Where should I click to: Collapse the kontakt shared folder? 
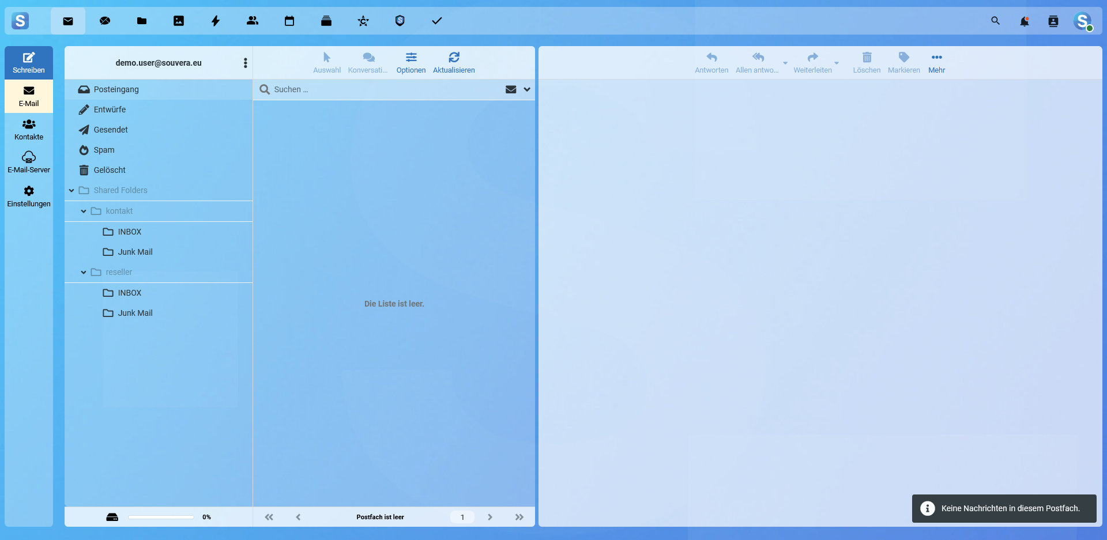click(84, 211)
